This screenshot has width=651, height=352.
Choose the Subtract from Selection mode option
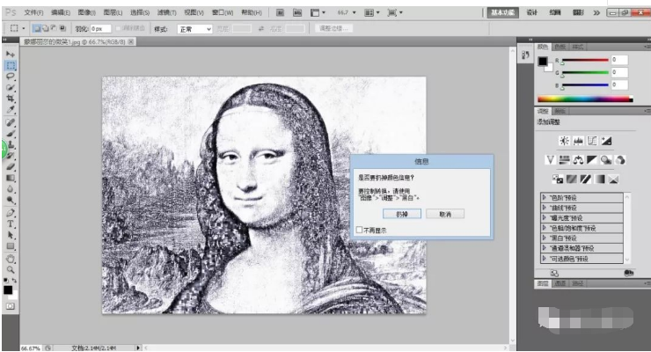[53, 29]
